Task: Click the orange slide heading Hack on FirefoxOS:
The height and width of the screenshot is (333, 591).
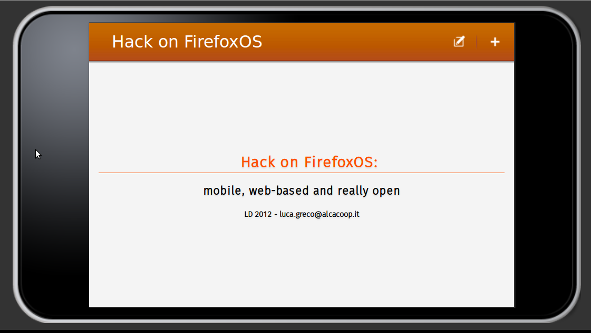Action: (x=309, y=162)
